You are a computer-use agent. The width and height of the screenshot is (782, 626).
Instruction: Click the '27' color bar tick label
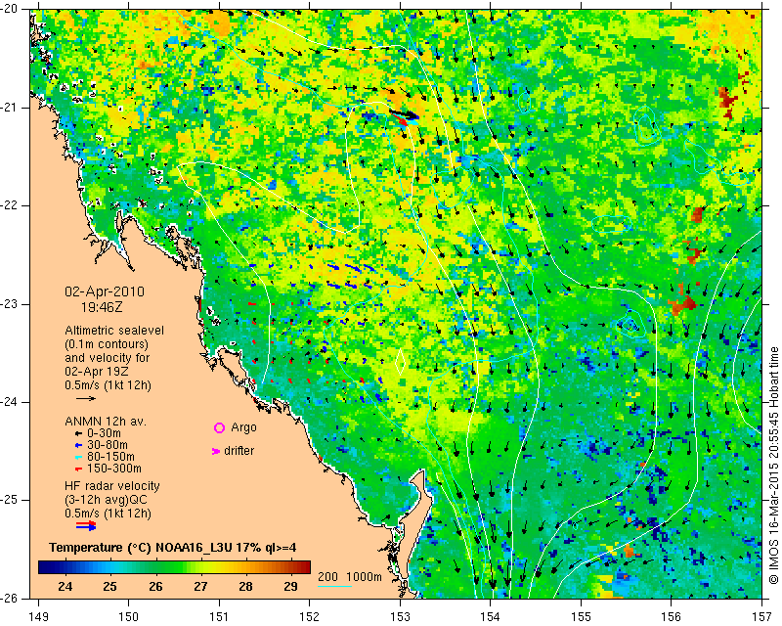point(200,587)
